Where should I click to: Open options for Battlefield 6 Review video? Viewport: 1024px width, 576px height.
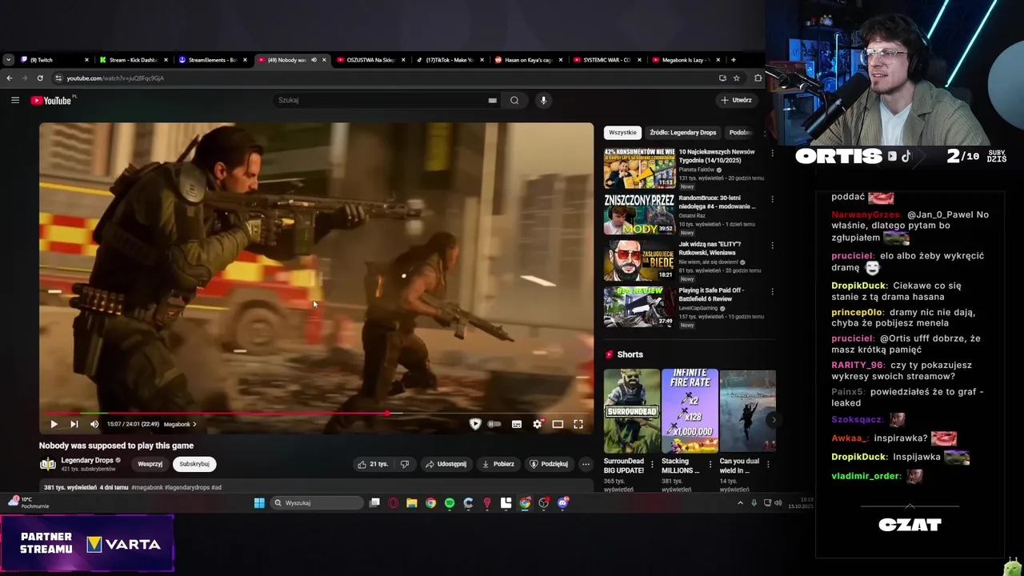click(x=772, y=292)
